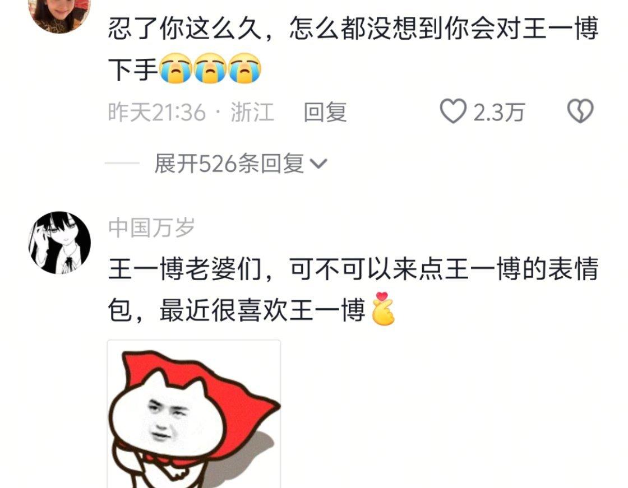
Task: Select the comment text starting 忍了你这么久
Action: (x=353, y=48)
